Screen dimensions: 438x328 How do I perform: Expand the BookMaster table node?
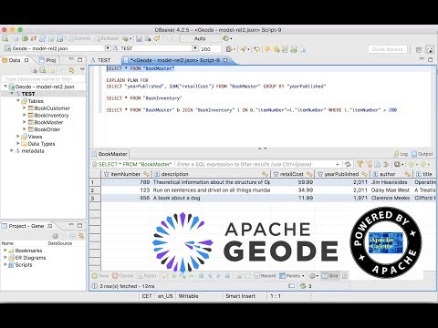pyautogui.click(x=25, y=122)
